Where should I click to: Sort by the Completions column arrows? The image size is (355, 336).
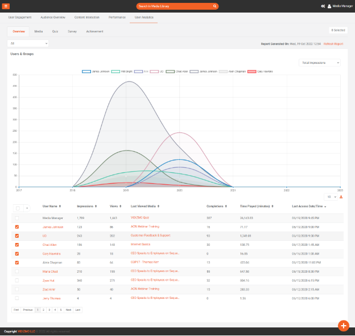pos(225,206)
